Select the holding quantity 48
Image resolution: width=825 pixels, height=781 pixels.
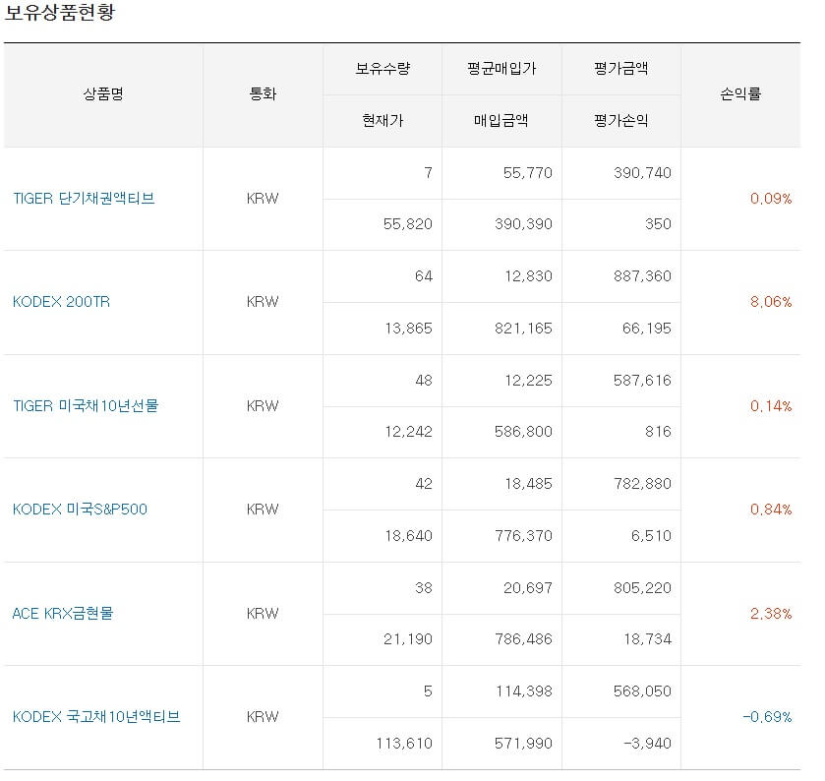424,380
